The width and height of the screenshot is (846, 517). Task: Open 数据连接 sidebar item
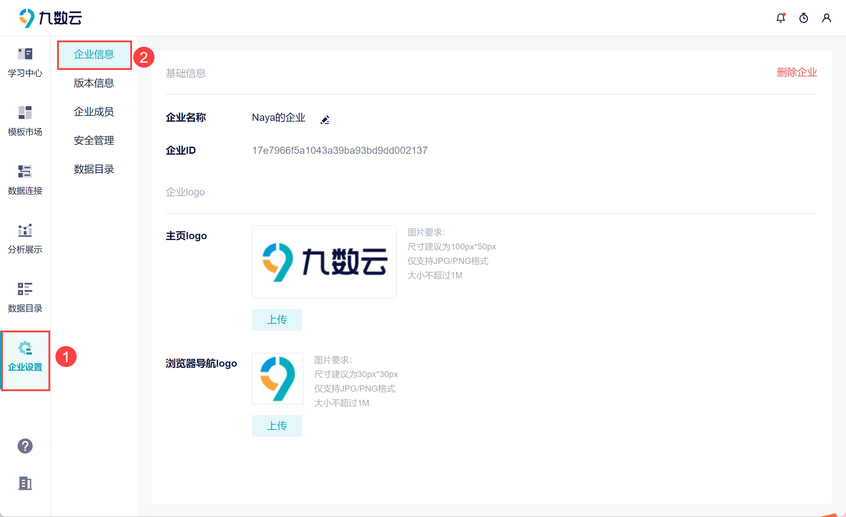click(x=25, y=180)
